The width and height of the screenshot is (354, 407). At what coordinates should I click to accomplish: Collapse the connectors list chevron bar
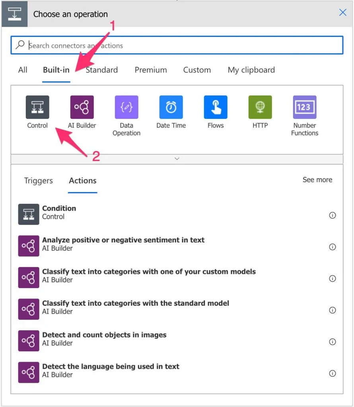(177, 159)
